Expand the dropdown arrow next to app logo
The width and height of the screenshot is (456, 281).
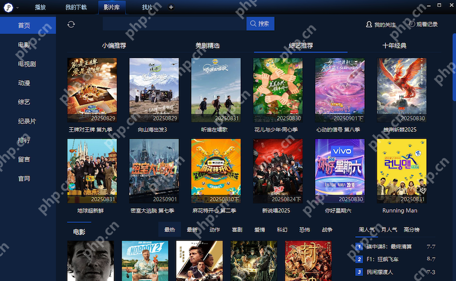18,7
